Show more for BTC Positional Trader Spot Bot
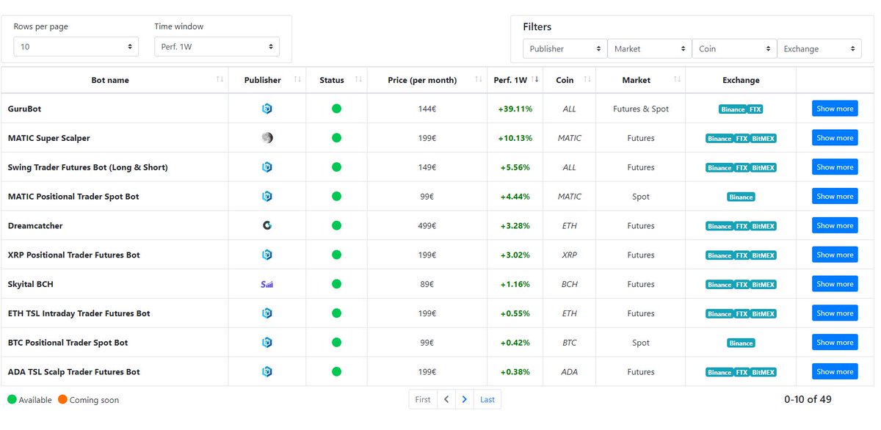Image resolution: width=881 pixels, height=430 pixels. tap(835, 343)
